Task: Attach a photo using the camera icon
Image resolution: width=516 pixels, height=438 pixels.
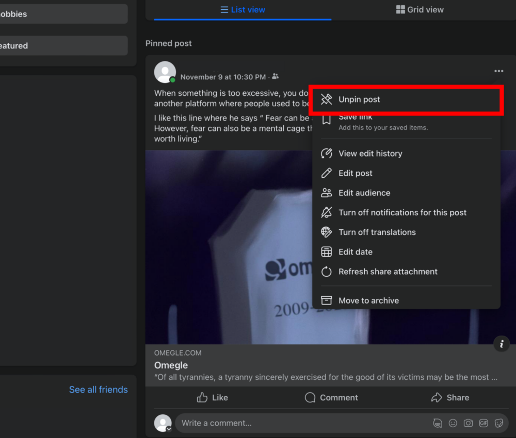Action: (468, 423)
